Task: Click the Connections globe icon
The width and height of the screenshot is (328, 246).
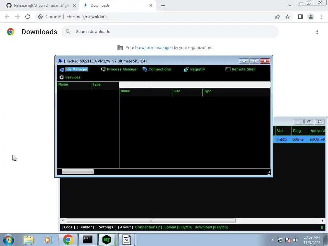Action: click(x=145, y=69)
